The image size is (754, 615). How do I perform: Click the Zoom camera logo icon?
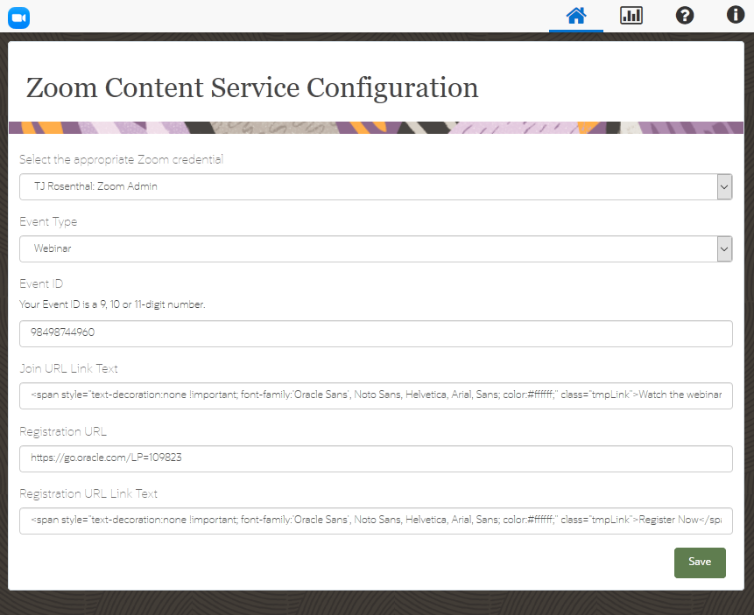pyautogui.click(x=18, y=17)
